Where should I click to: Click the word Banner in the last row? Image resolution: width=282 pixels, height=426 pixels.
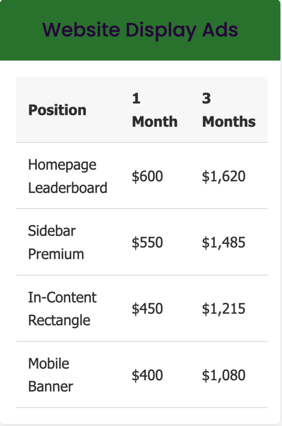pyautogui.click(x=51, y=386)
